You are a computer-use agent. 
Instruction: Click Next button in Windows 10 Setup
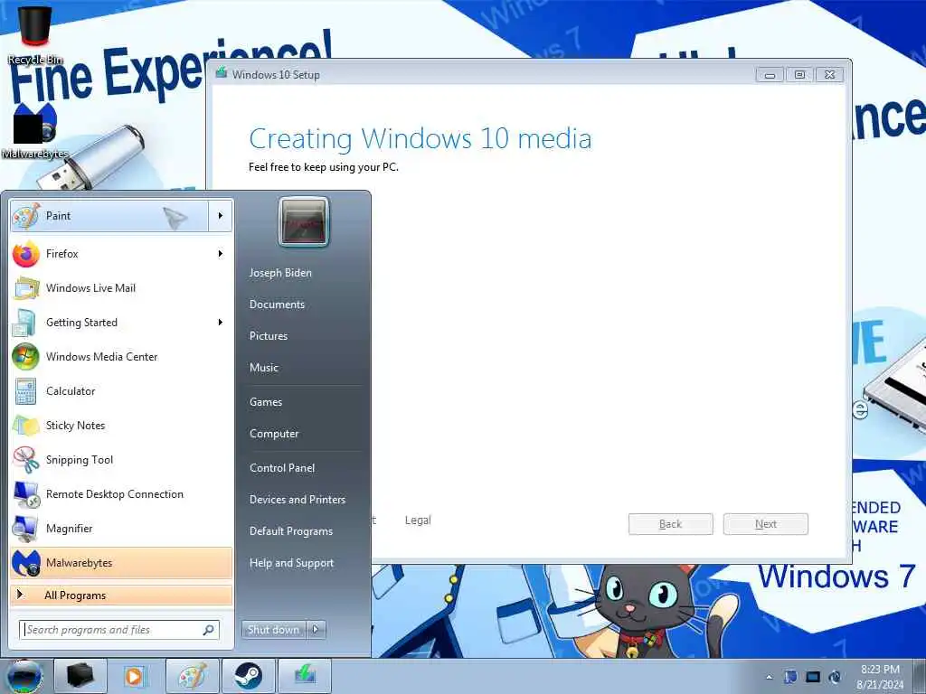click(x=766, y=524)
